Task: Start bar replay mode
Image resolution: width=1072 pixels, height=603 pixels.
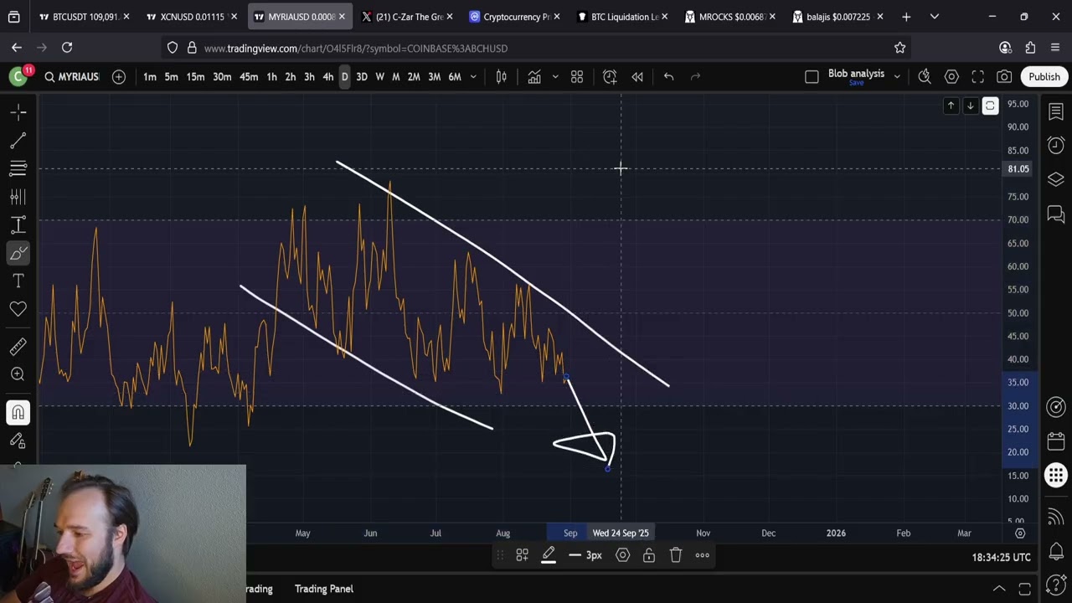Action: coord(637,76)
